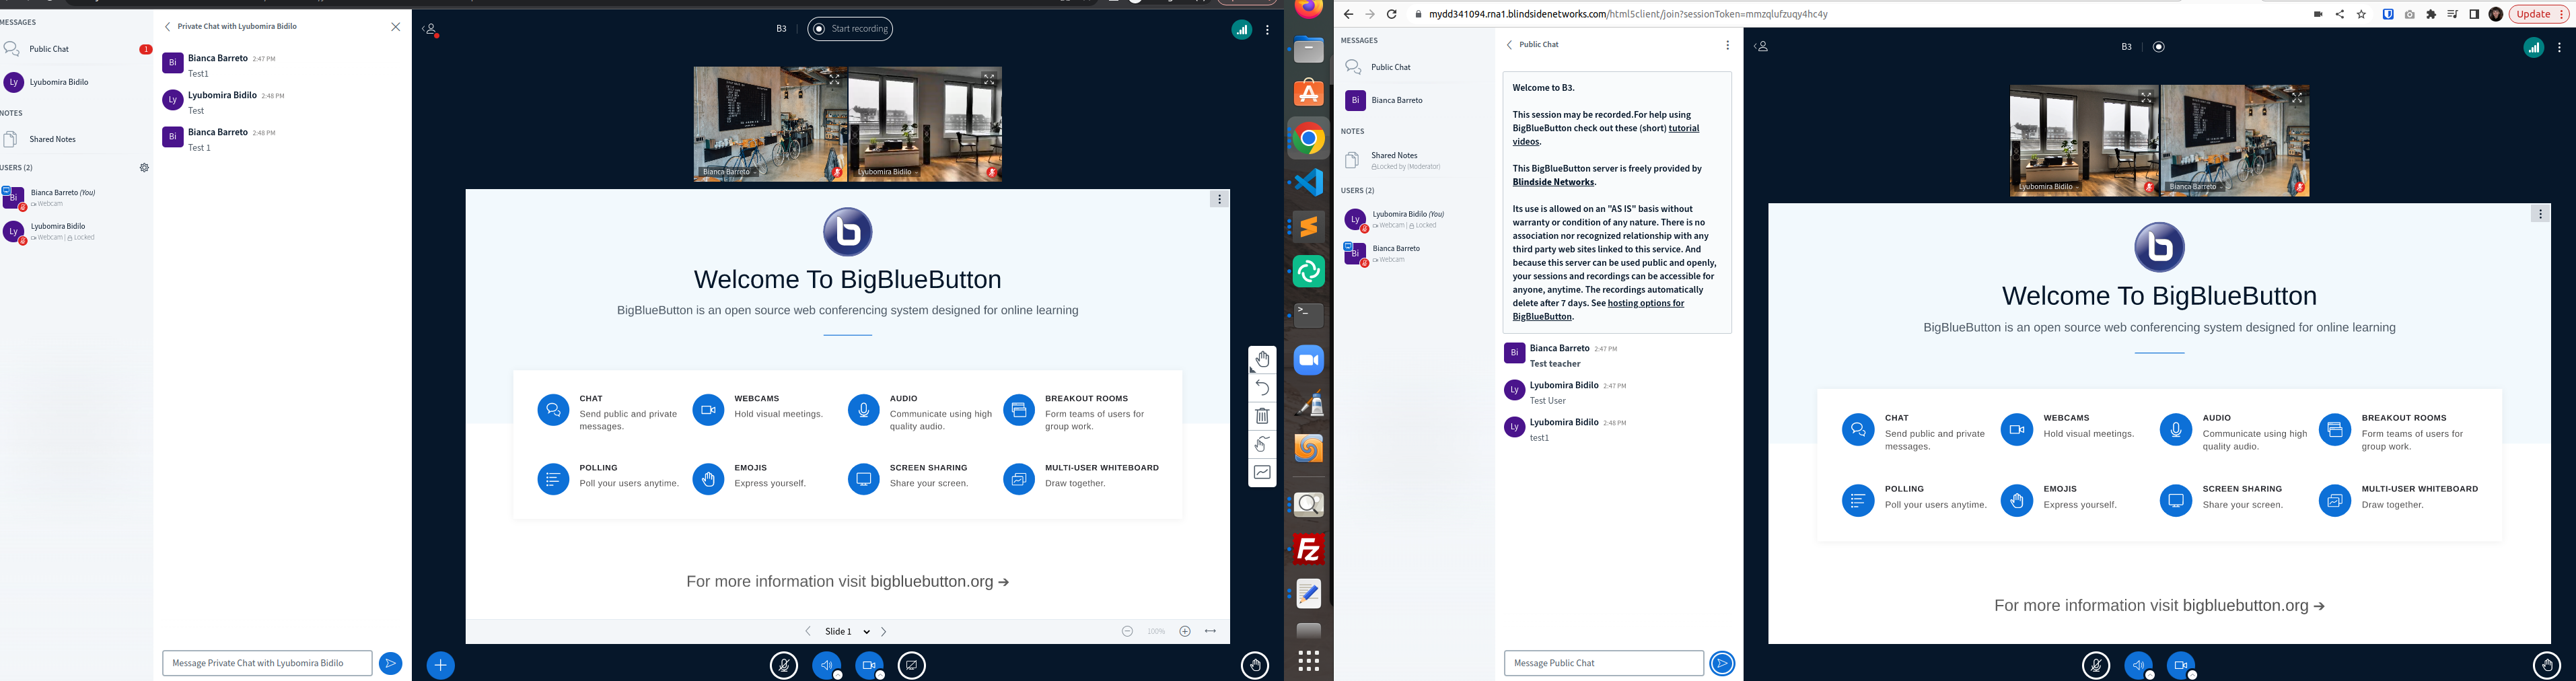This screenshot has height=681, width=2576.
Task: Bookmark this page with star icon
Action: click(2361, 14)
